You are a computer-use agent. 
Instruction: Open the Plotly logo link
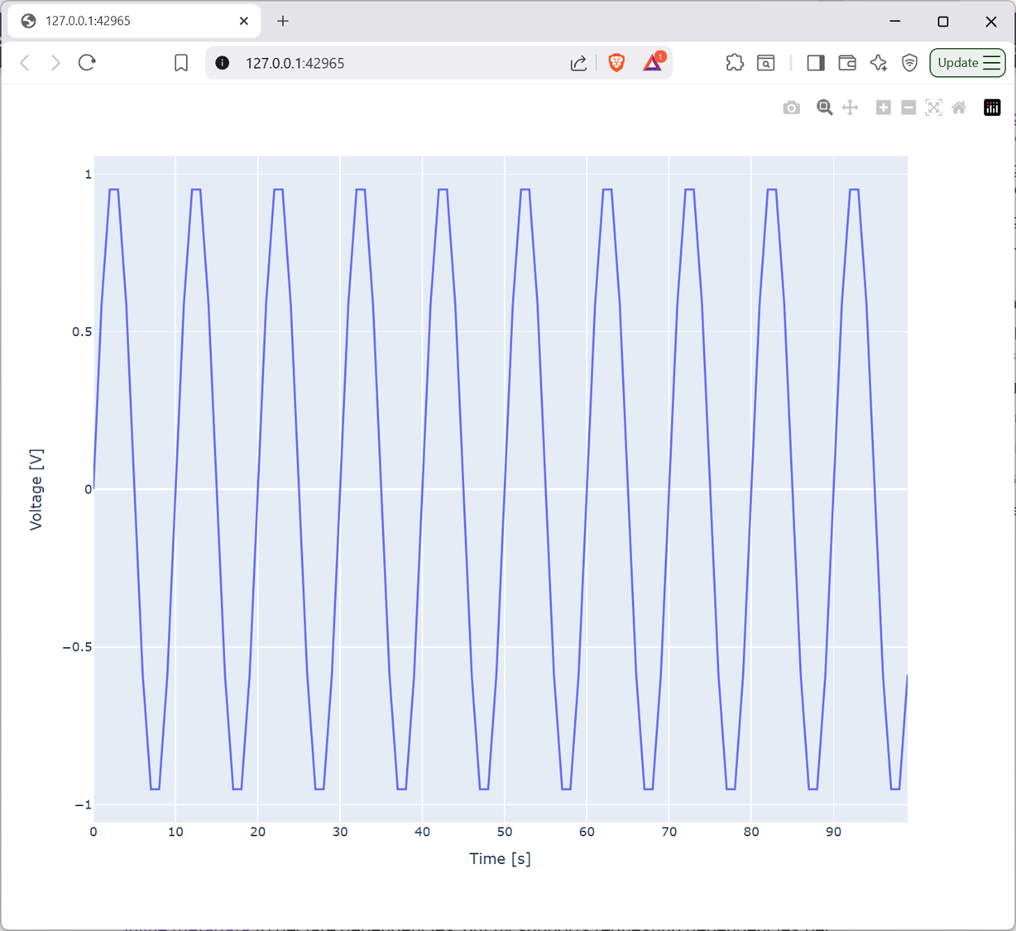(x=992, y=108)
